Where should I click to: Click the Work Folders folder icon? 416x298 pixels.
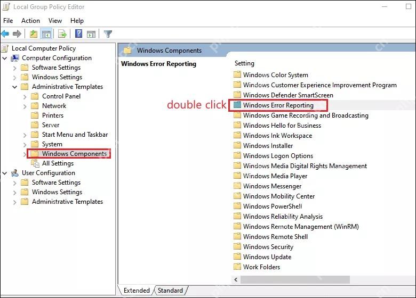237,267
